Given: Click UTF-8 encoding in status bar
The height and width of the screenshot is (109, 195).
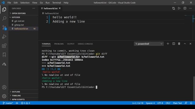Looking at the screenshot, I should 160,103.
